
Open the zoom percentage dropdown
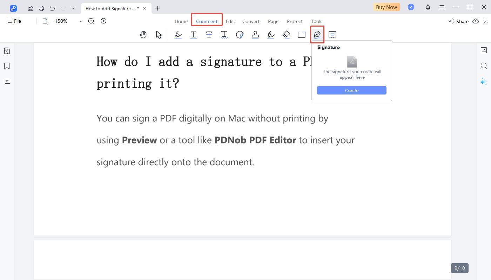[80, 21]
